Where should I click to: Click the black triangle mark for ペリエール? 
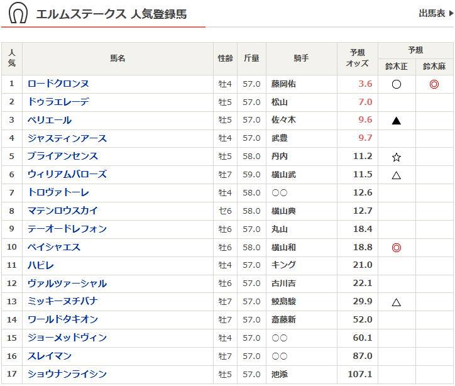(x=397, y=121)
